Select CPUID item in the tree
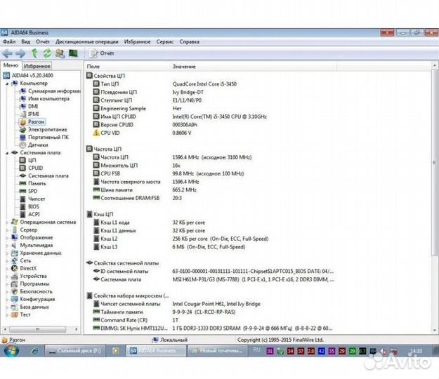439x379 pixels. click(35, 168)
